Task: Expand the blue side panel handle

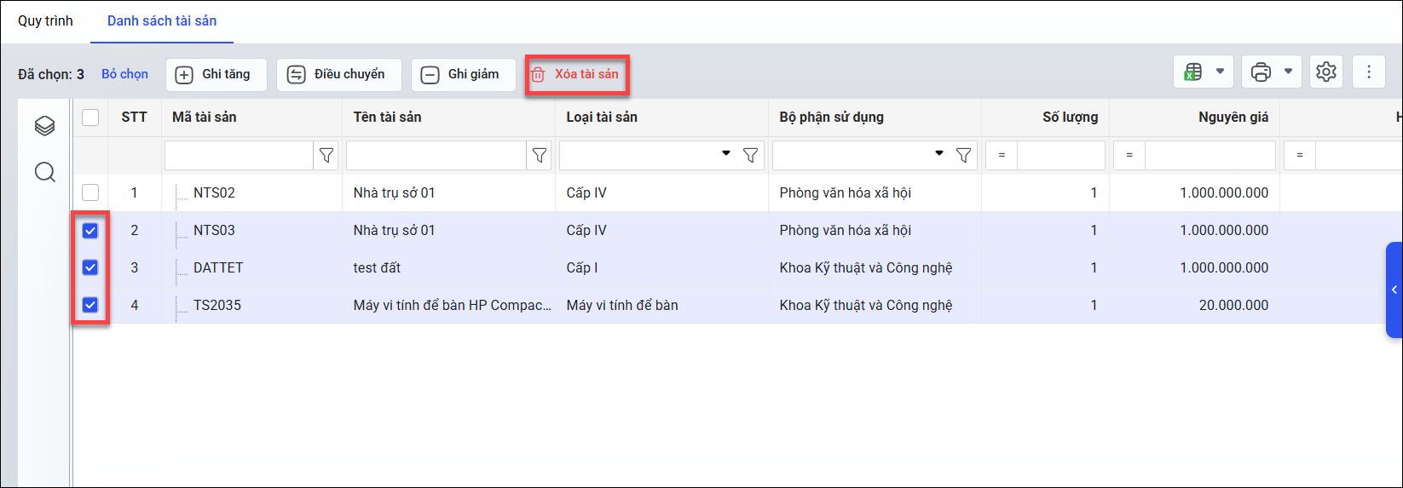Action: [1394, 290]
